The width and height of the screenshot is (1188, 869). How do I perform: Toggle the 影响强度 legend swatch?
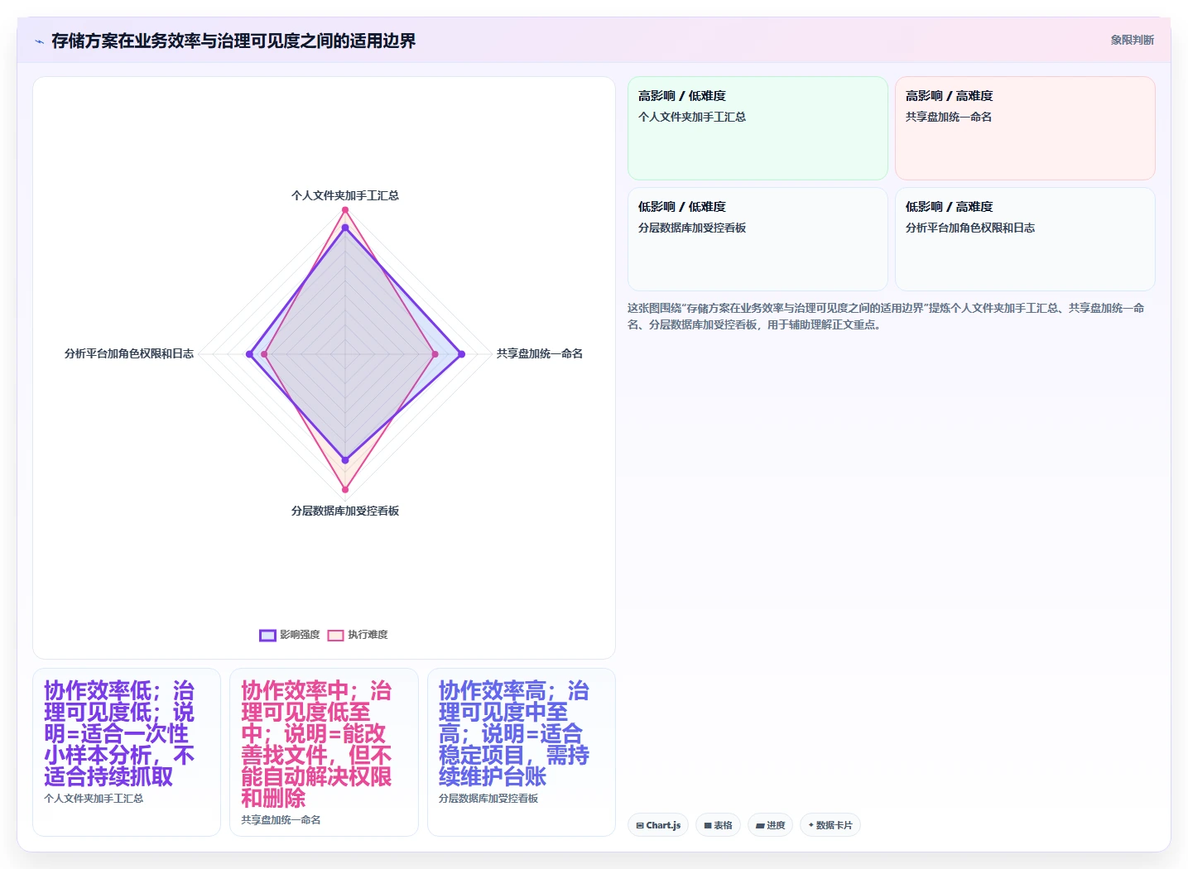pyautogui.click(x=267, y=635)
